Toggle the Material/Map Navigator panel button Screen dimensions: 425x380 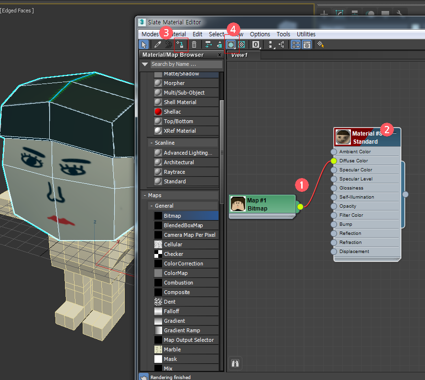[296, 44]
